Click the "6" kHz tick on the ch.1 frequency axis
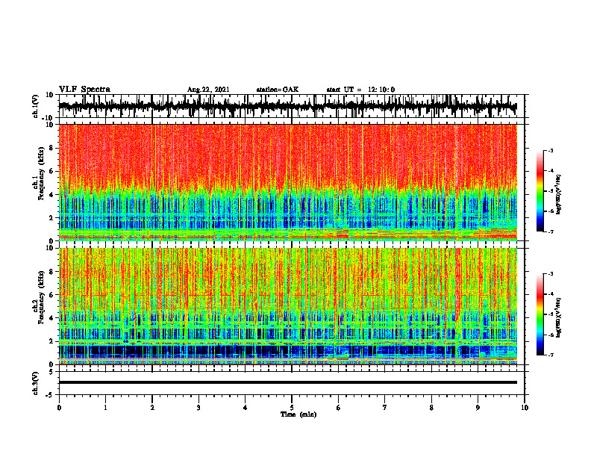Screen dimensions: 591x457 [52, 171]
